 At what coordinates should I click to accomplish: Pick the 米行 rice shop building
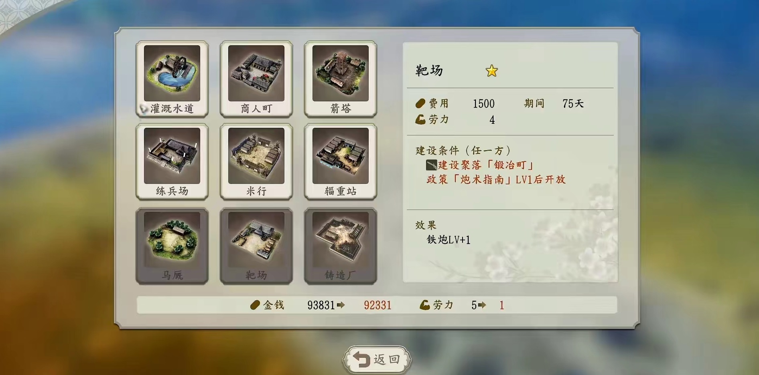tap(256, 162)
